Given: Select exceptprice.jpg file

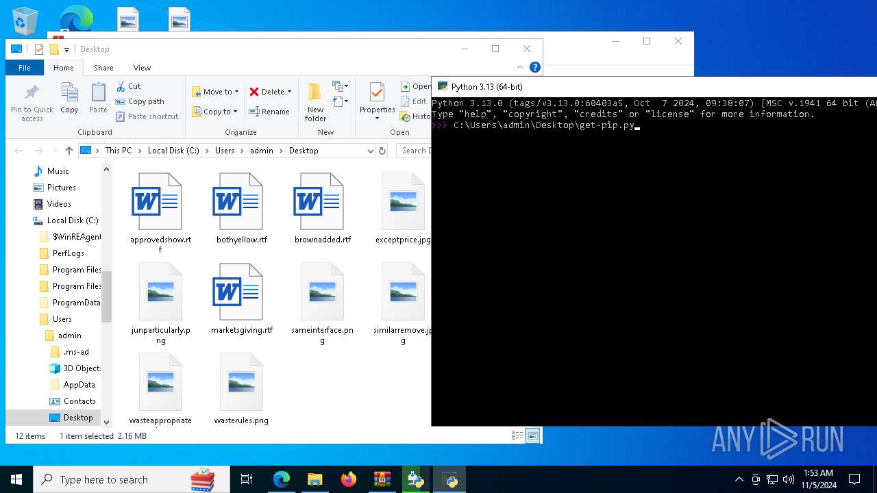Looking at the screenshot, I should click(x=403, y=208).
